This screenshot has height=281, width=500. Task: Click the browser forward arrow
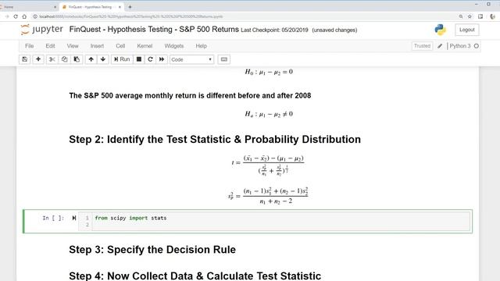[7, 16]
